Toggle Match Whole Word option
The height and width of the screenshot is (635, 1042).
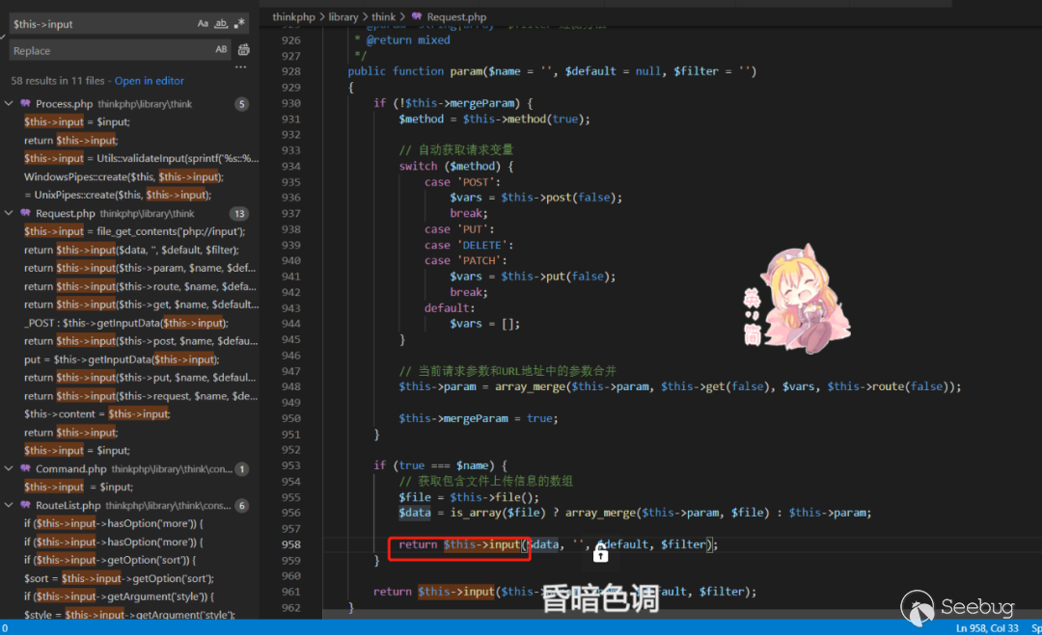click(221, 23)
